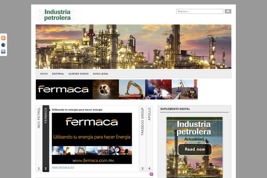
Task: Click the SUPLEMENTO DIGITAL heading
Action: click(x=175, y=109)
